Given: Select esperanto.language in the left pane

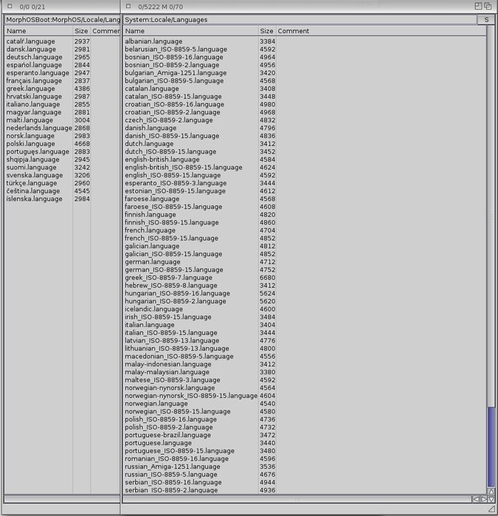Looking at the screenshot, I should pos(38,73).
